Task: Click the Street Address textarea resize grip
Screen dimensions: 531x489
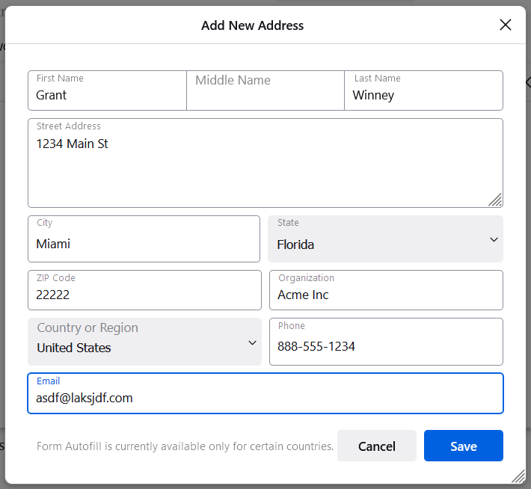Action: (495, 200)
